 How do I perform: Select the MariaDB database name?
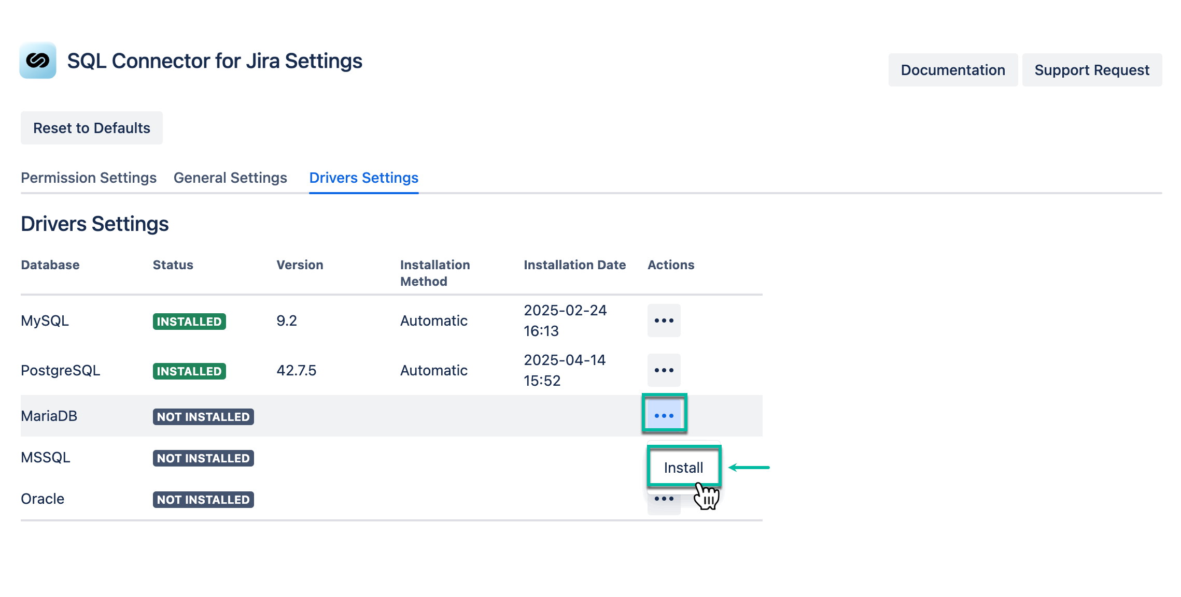49,416
